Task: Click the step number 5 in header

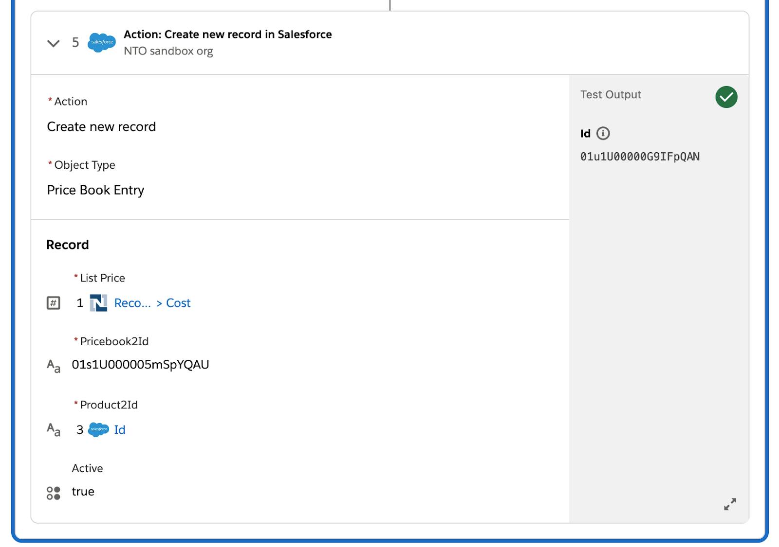Action: [x=75, y=43]
